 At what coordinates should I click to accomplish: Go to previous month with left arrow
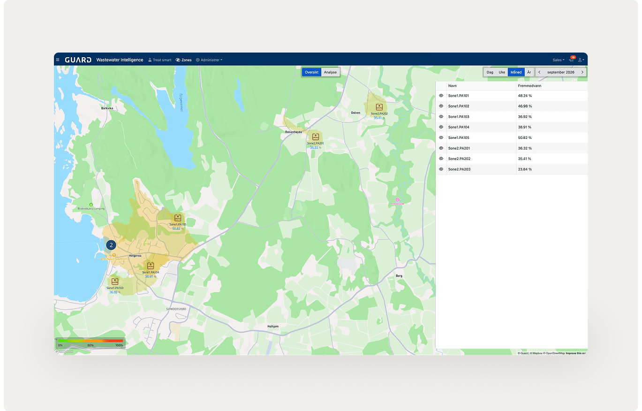[539, 72]
